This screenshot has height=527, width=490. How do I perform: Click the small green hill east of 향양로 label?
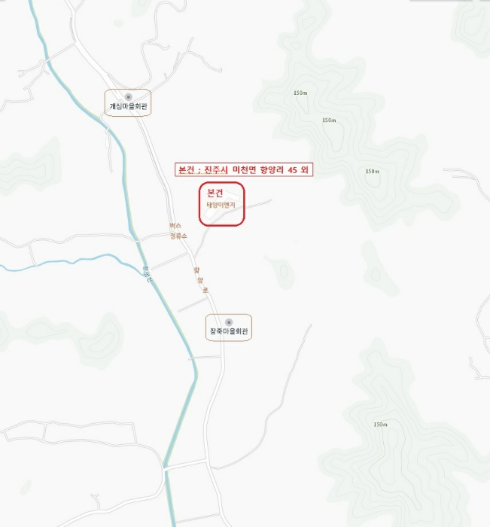(x=281, y=270)
